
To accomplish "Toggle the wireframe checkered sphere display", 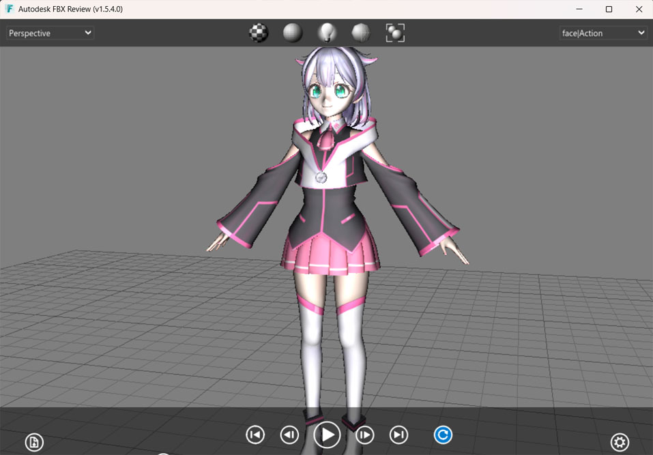I will (258, 33).
